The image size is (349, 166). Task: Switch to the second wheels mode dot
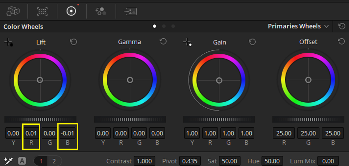164,26
